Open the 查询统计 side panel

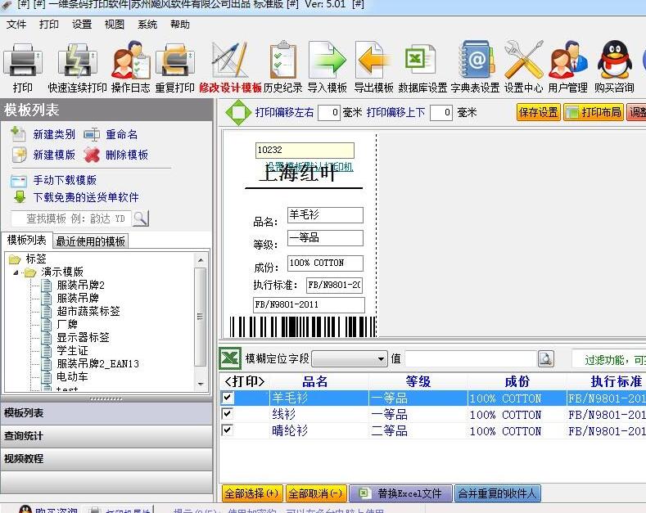[106, 435]
